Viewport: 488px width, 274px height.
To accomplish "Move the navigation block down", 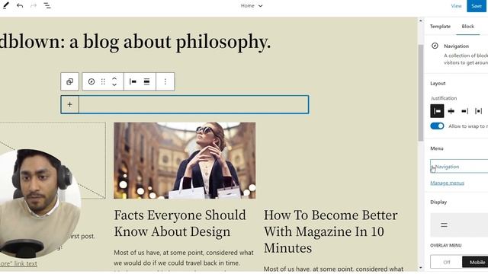I will pos(114,84).
